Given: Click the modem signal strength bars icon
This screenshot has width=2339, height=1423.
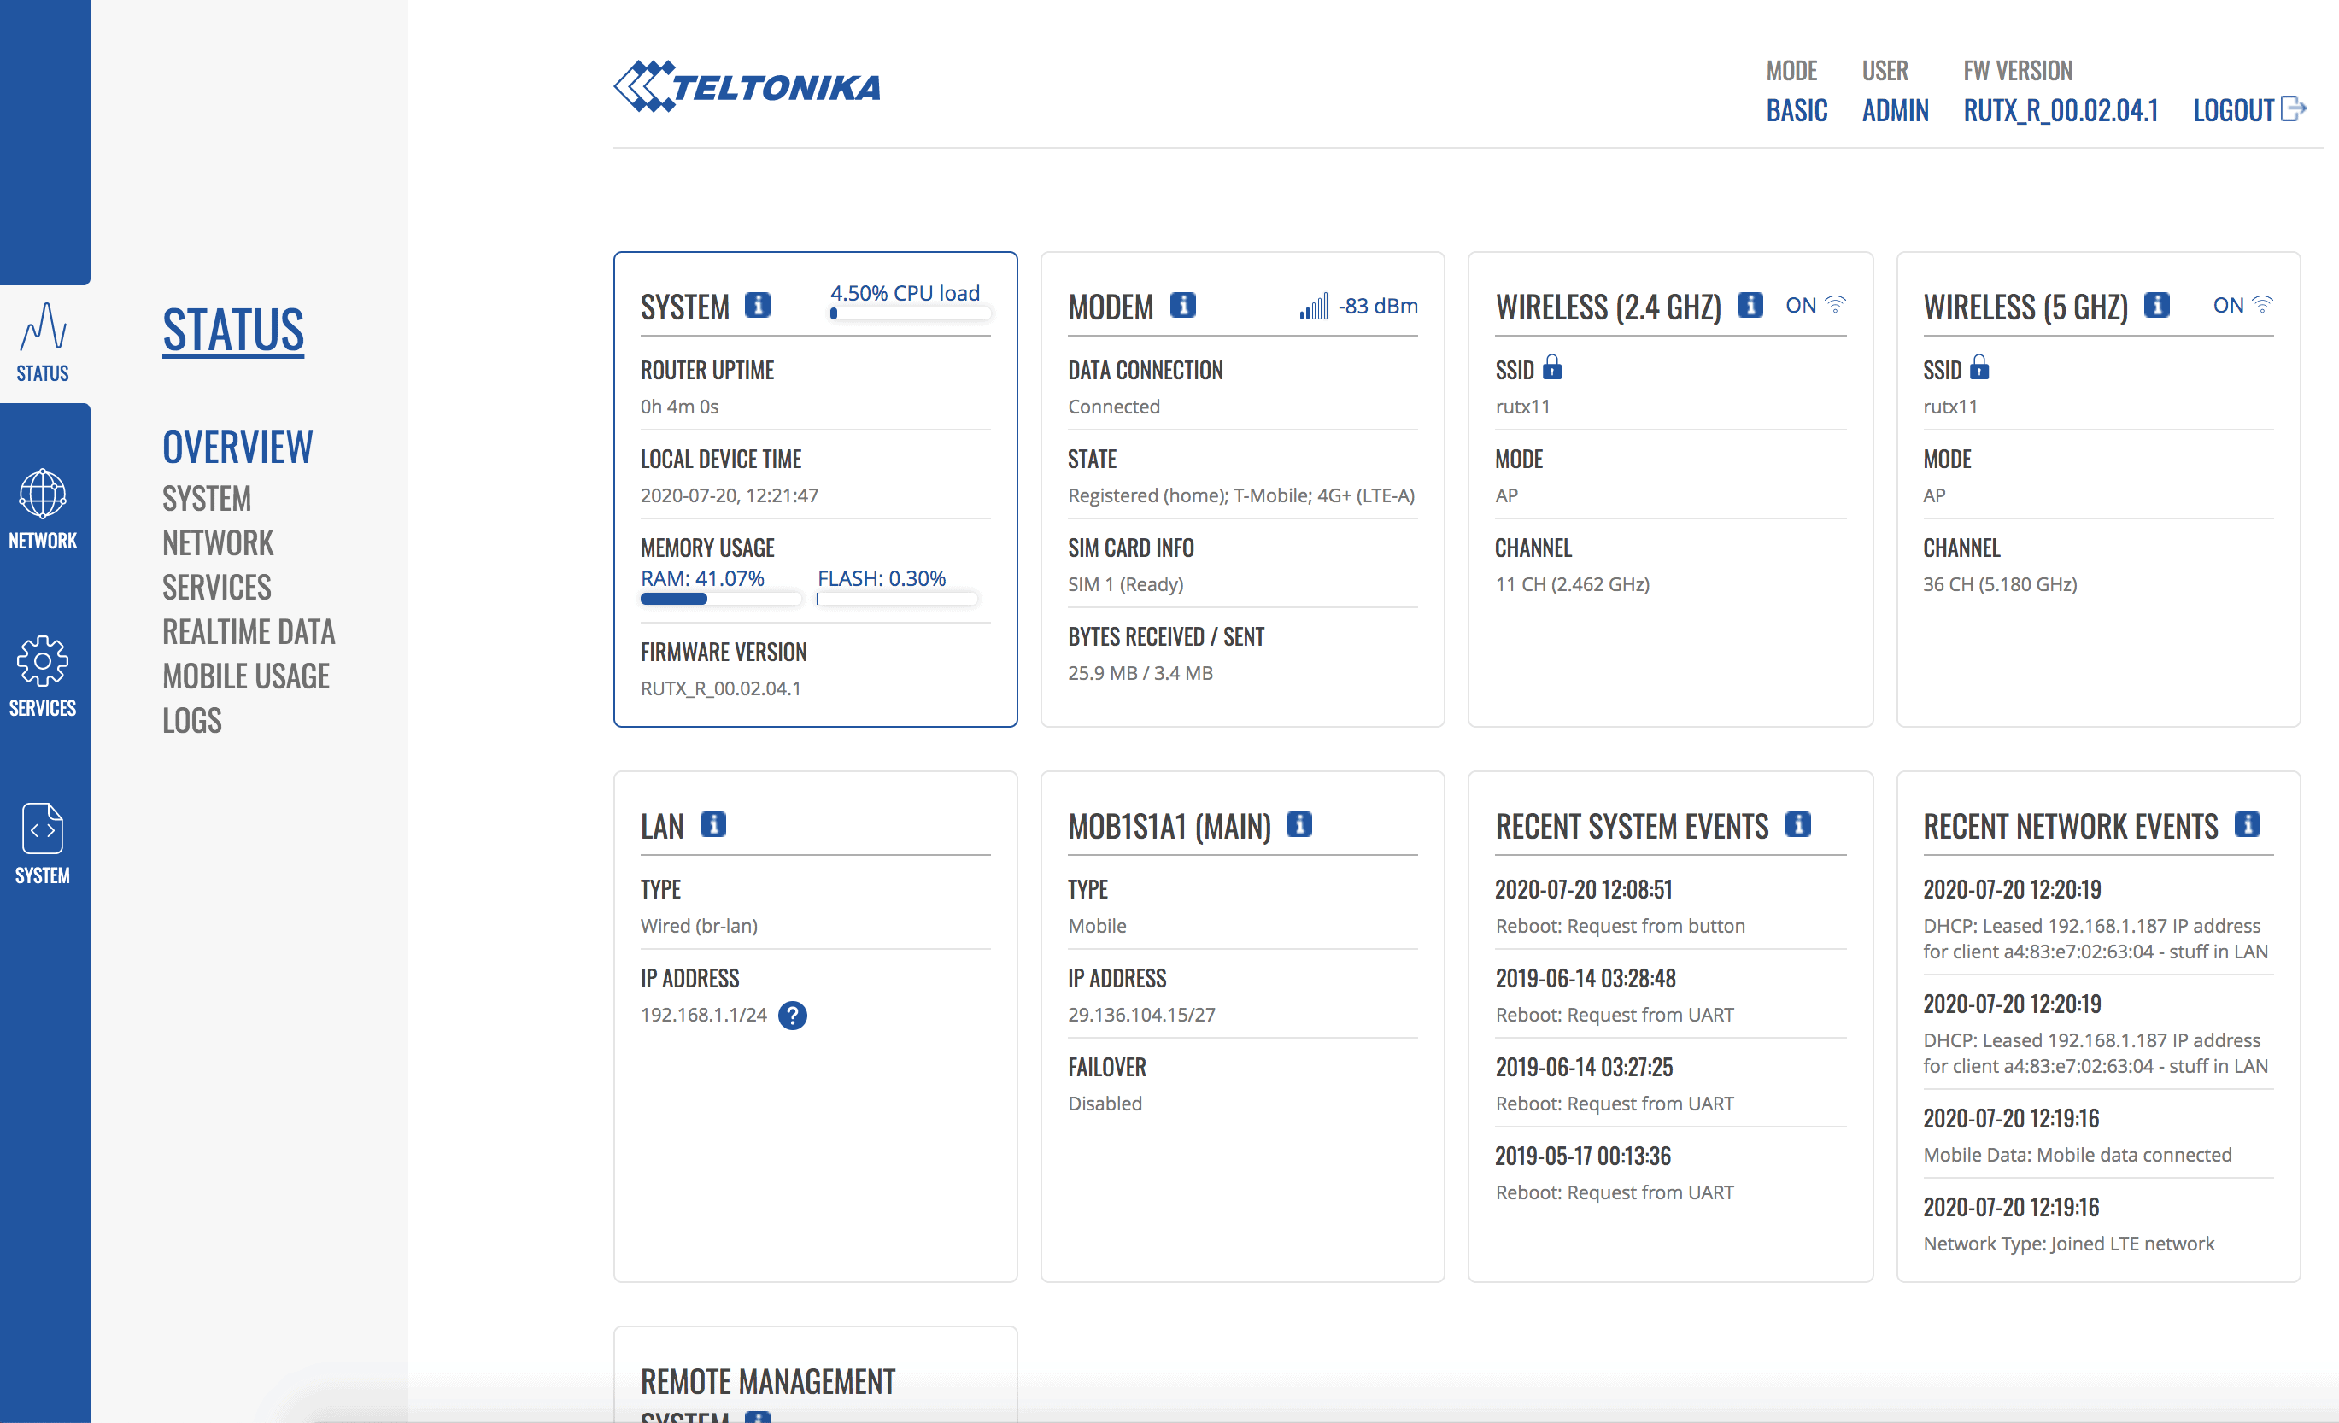Looking at the screenshot, I should coord(1314,306).
